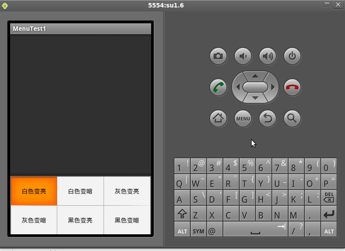Select the 白色变暗 menu item
Viewport: 345px width, 251px height.
click(80, 191)
